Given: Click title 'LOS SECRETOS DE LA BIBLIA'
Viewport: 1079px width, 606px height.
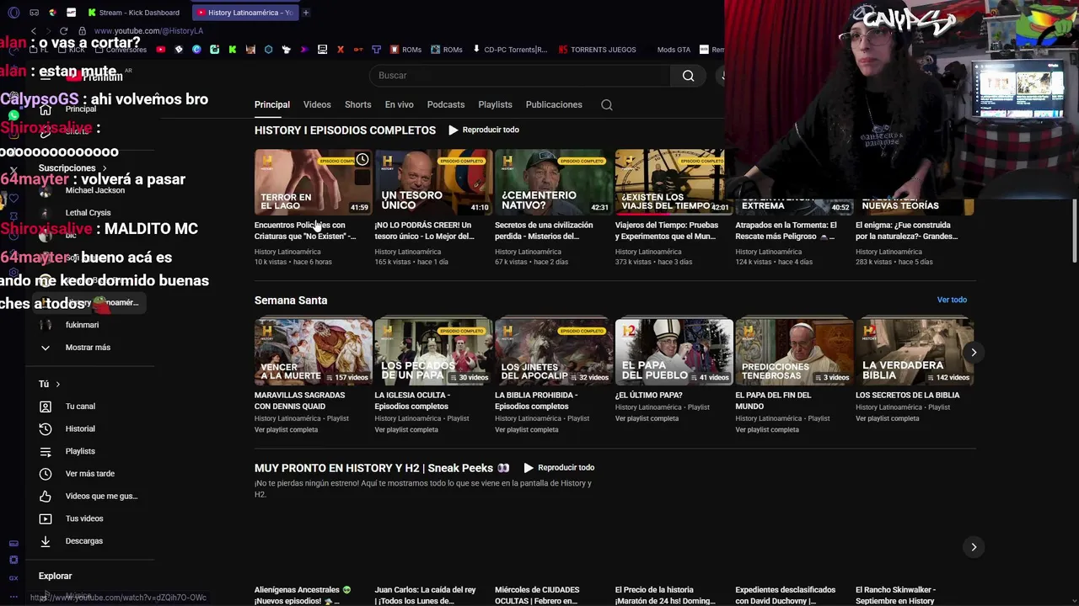Looking at the screenshot, I should coord(907,396).
